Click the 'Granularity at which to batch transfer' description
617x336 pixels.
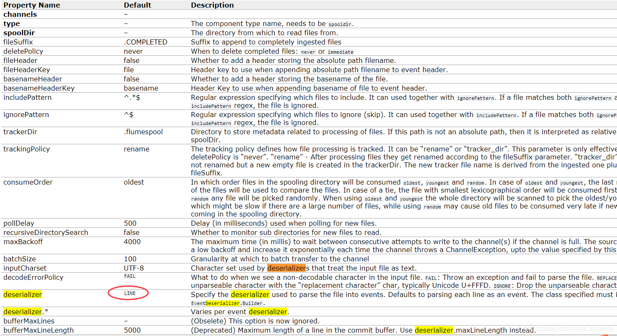280,259
